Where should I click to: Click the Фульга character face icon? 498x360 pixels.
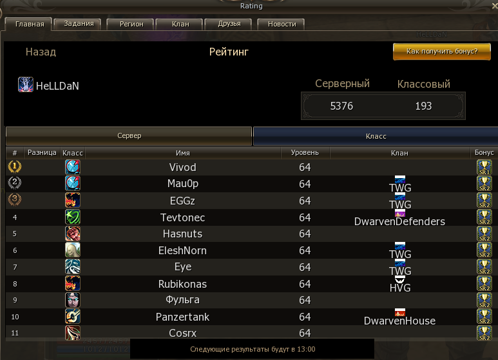pyautogui.click(x=73, y=300)
